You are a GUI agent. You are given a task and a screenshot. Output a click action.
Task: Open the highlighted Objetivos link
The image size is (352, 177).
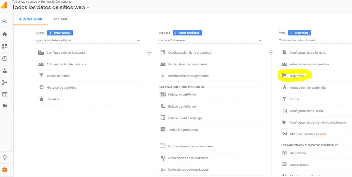coord(297,76)
